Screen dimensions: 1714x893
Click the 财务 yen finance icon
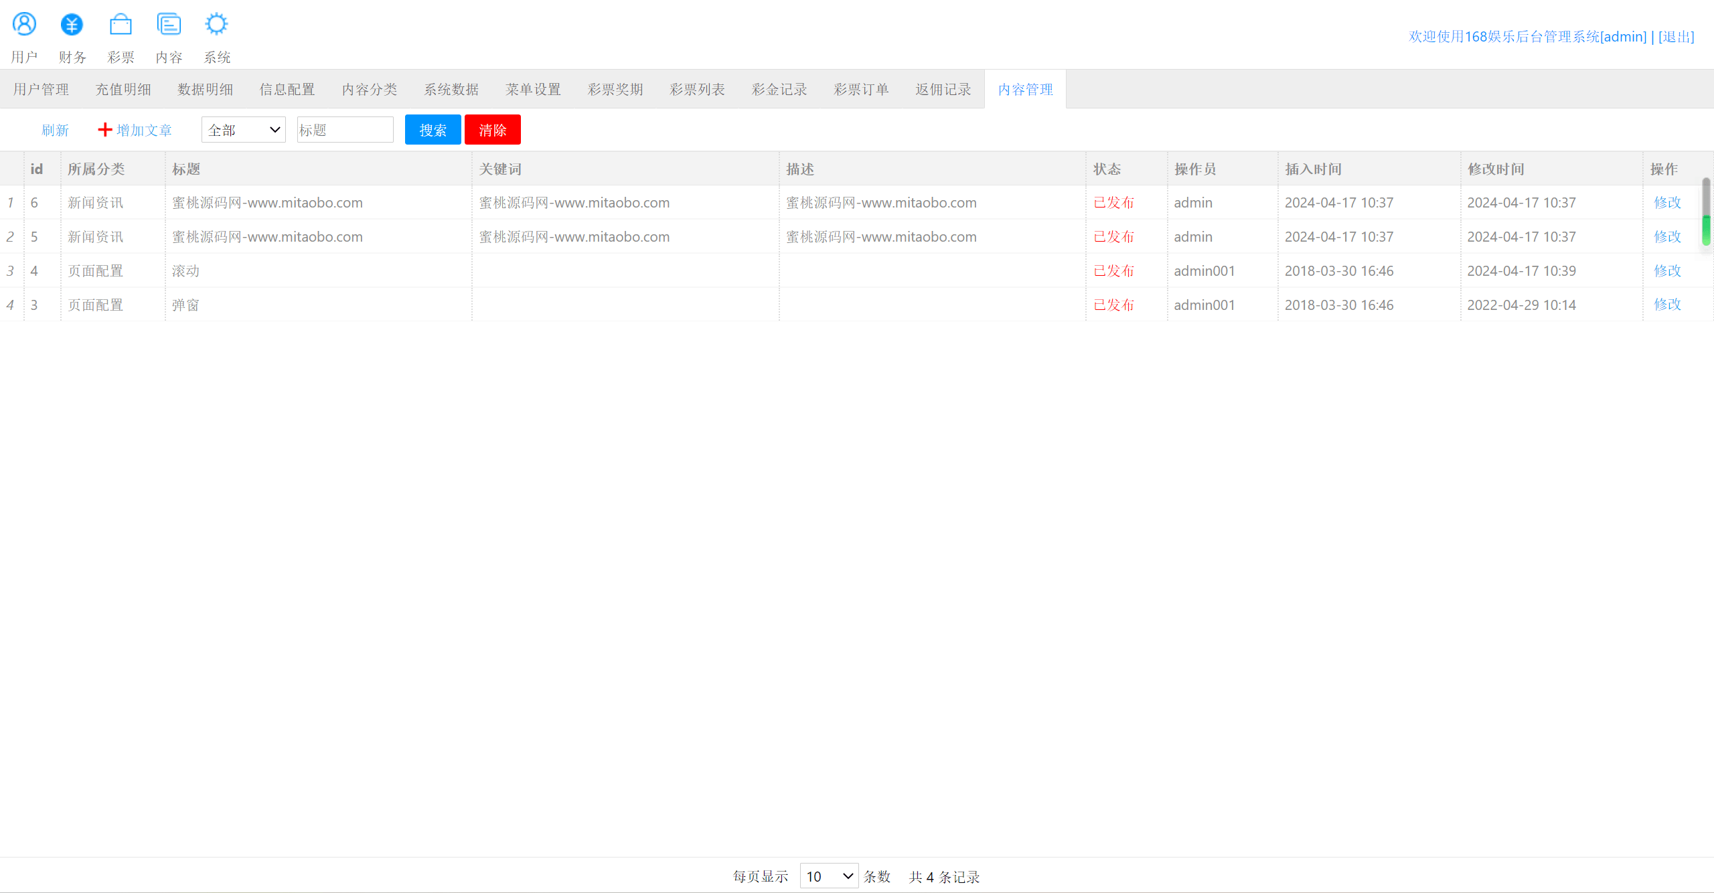[x=72, y=24]
